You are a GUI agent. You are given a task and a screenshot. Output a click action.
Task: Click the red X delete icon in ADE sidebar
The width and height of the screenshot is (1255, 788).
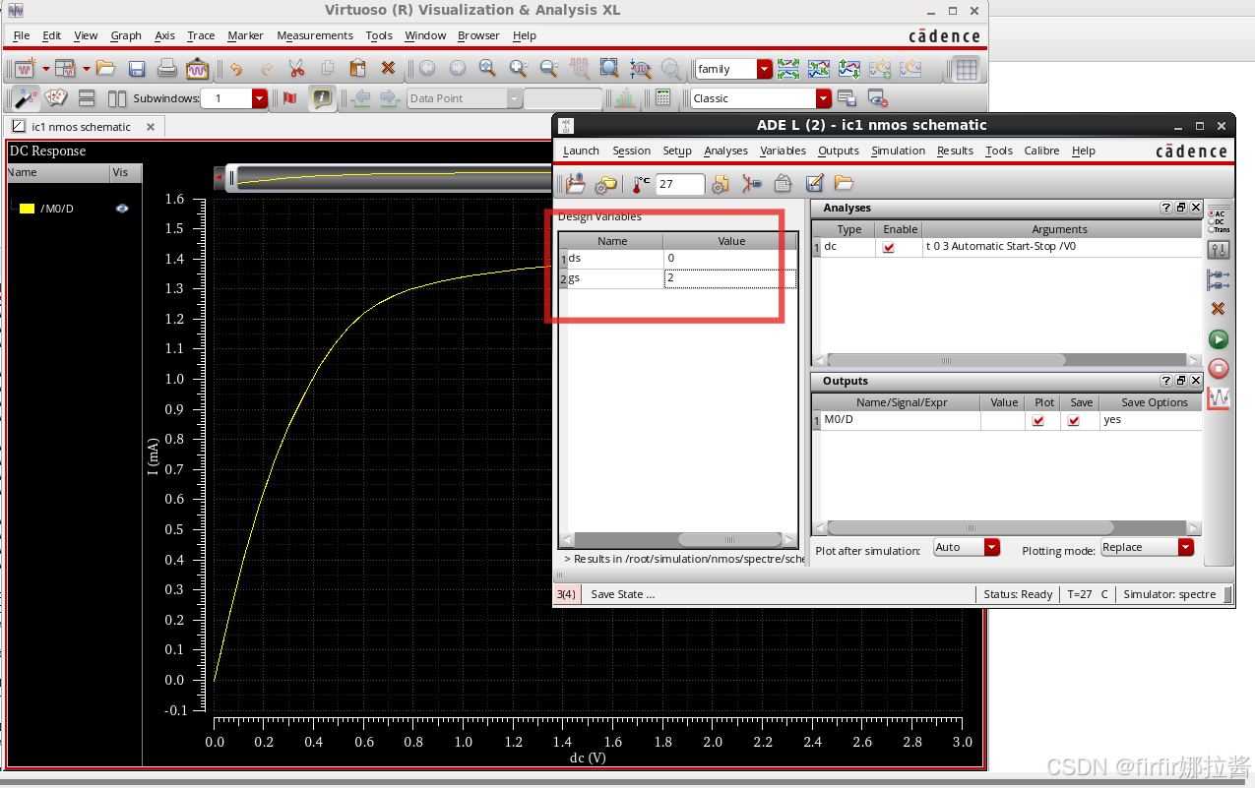(x=1219, y=309)
